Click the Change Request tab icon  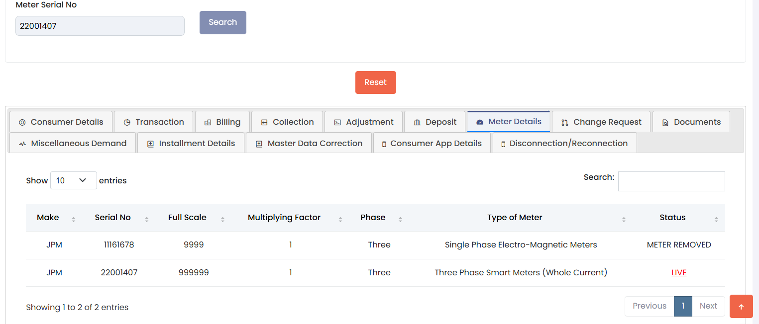(564, 122)
